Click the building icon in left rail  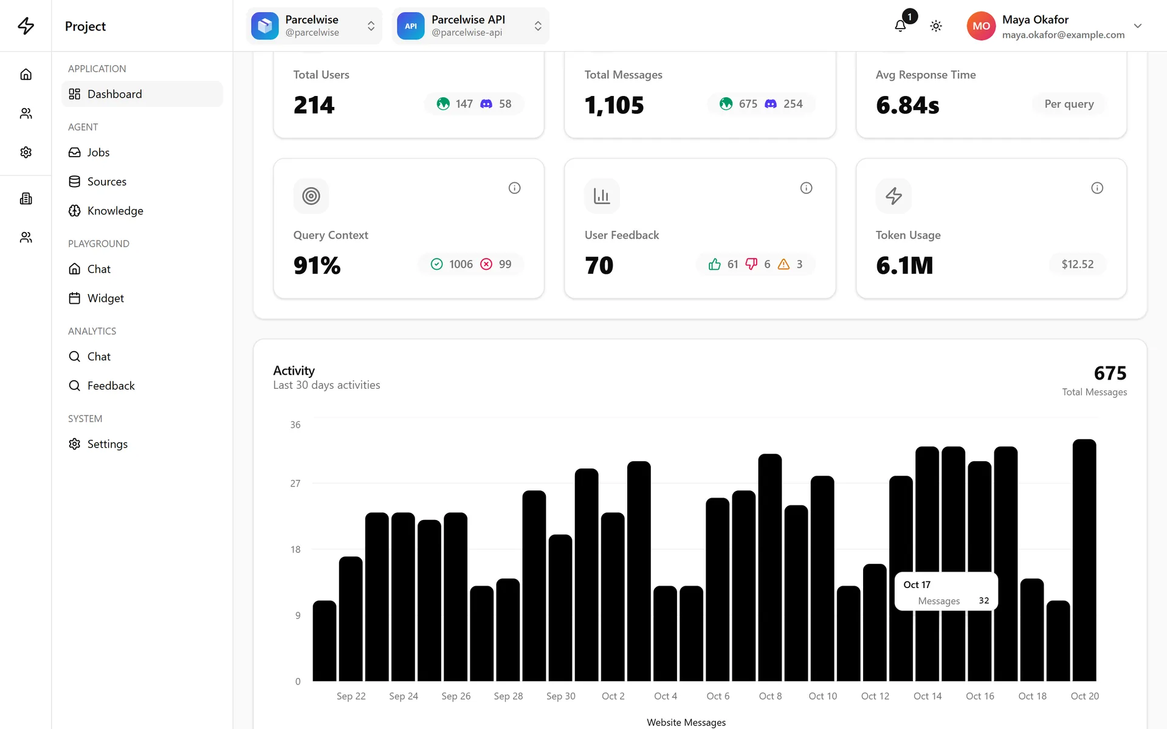click(x=26, y=198)
